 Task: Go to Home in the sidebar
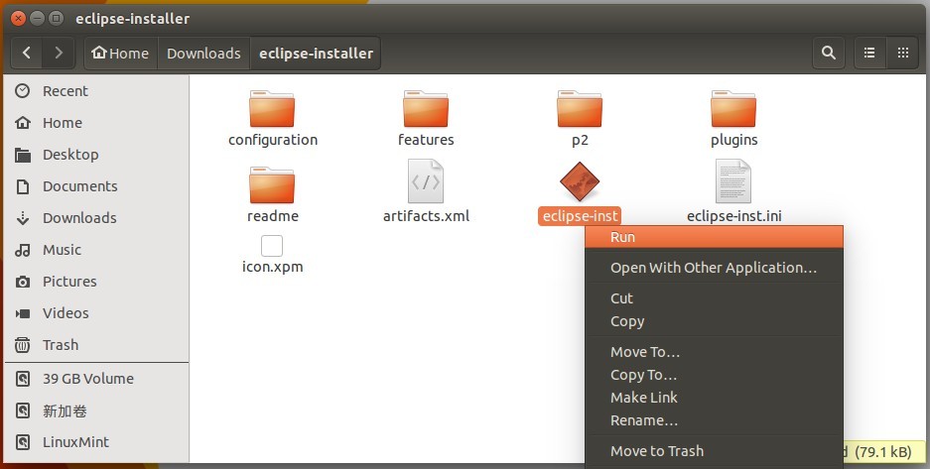[96, 123]
